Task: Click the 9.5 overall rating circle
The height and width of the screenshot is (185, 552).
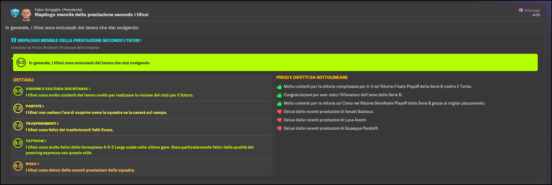Action: click(21, 63)
